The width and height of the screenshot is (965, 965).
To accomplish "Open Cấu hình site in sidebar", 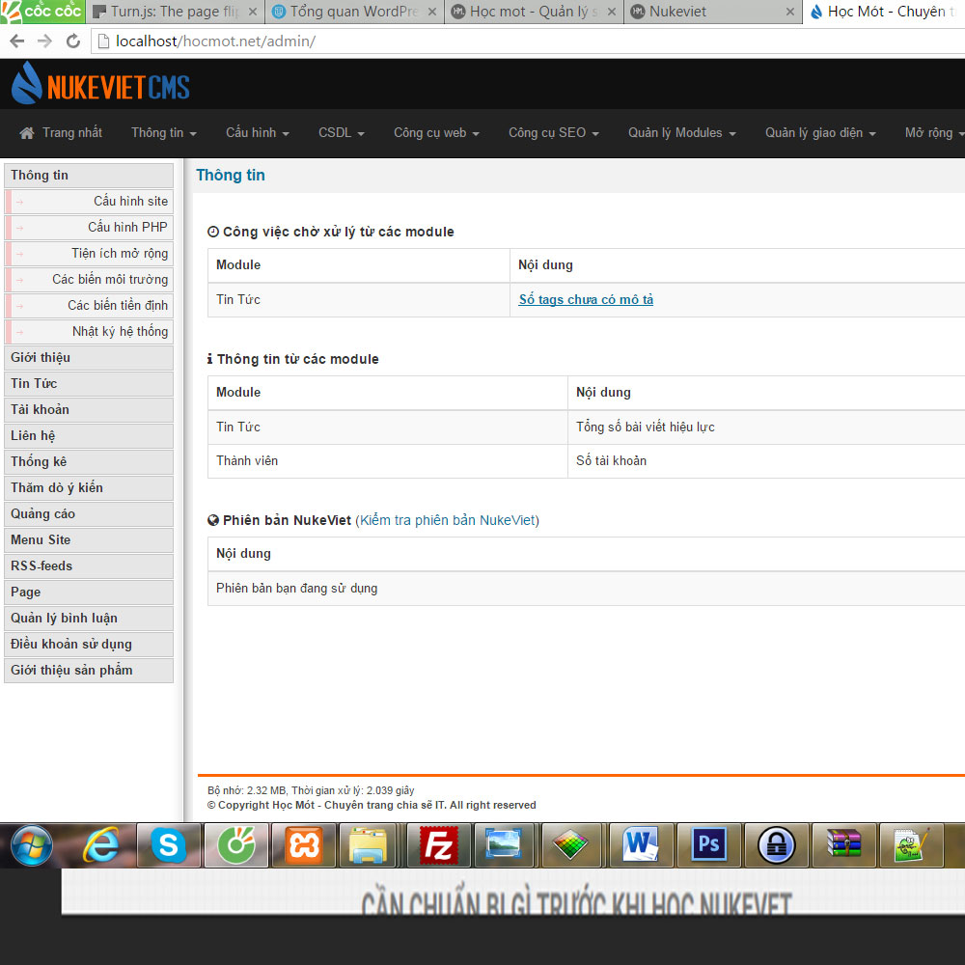I will 89,202.
